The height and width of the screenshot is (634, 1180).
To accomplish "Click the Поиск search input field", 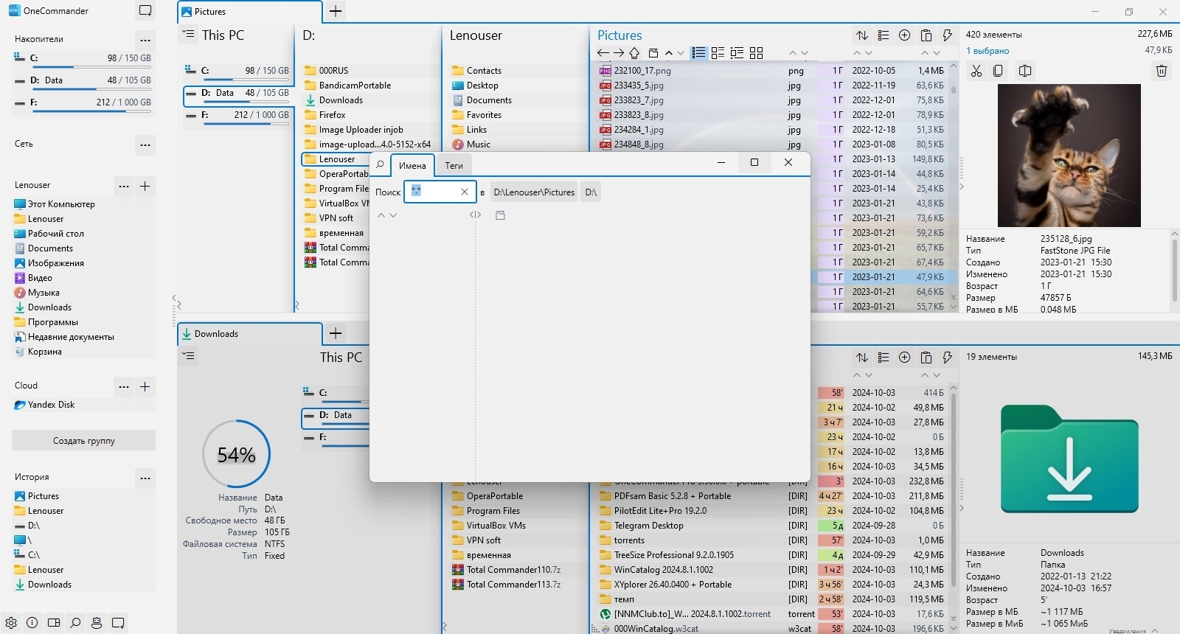I will click(440, 192).
